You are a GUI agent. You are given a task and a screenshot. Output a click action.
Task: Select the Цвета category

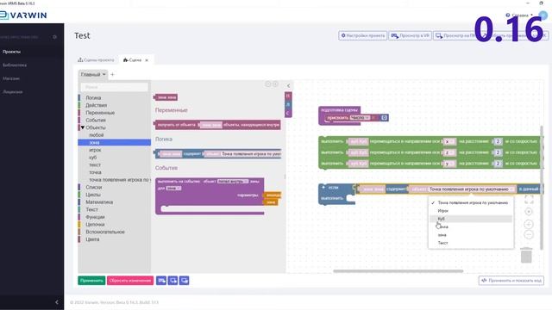tap(92, 239)
